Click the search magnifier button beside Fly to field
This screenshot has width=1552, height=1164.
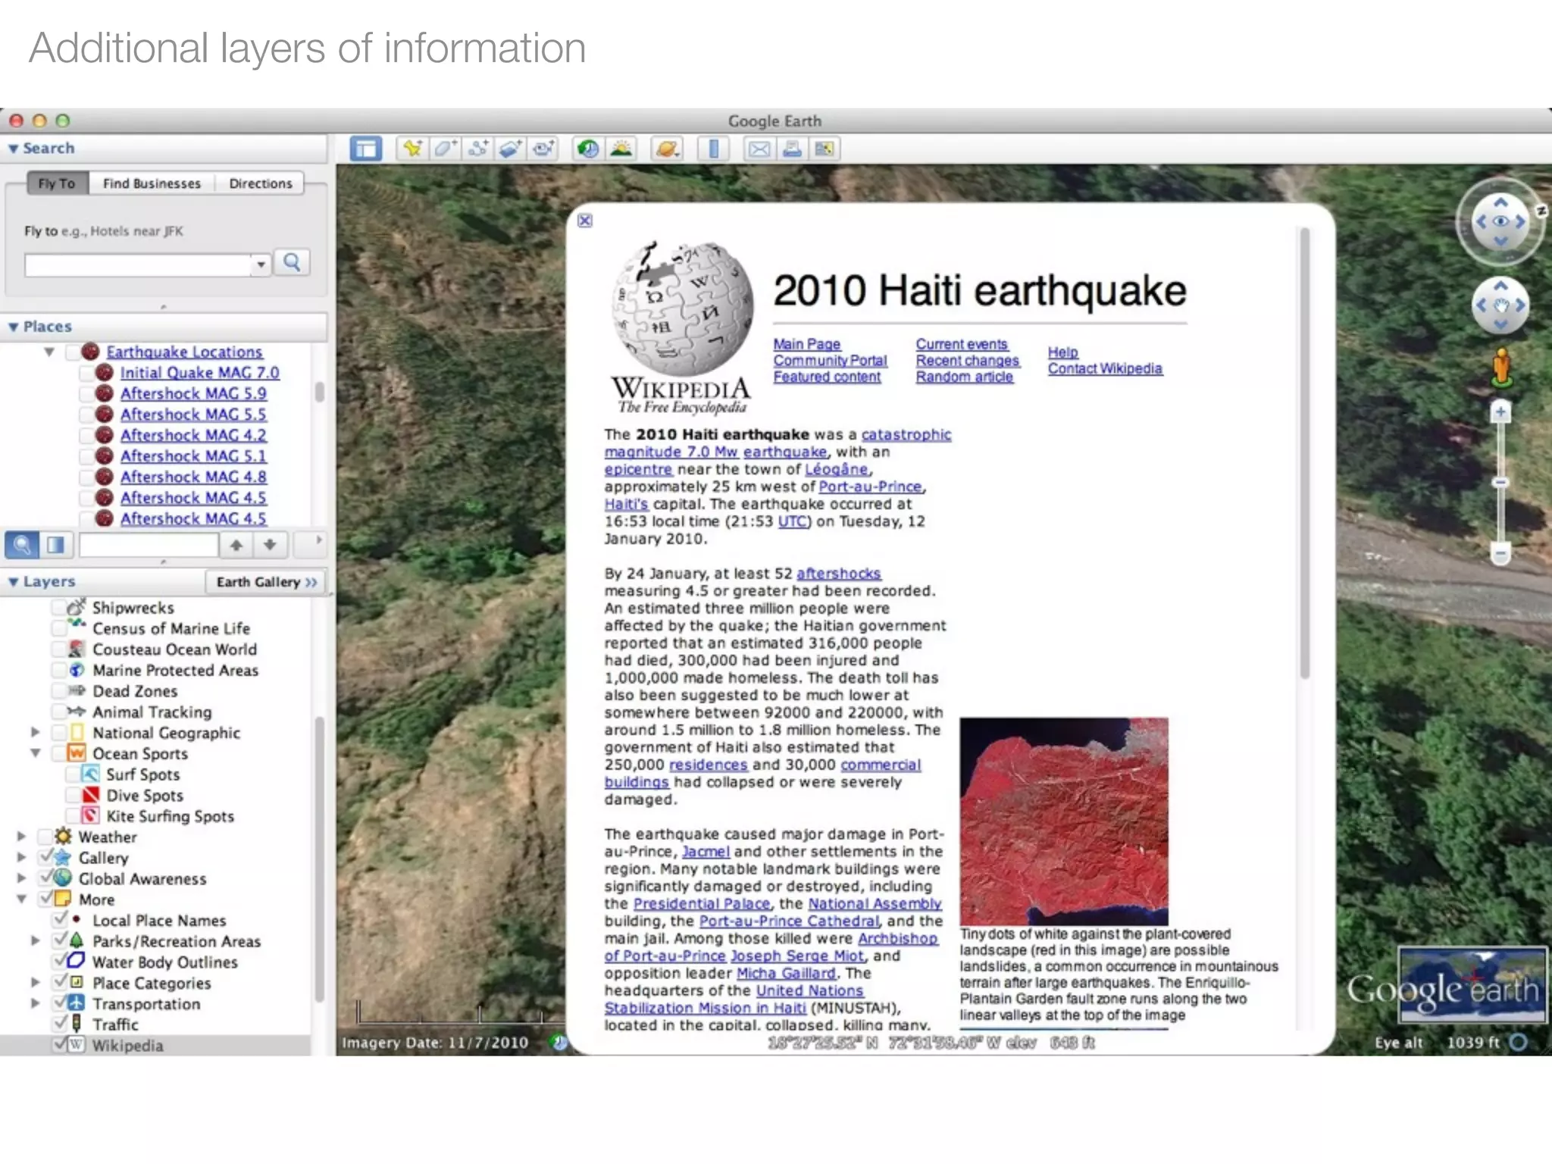tap(292, 263)
